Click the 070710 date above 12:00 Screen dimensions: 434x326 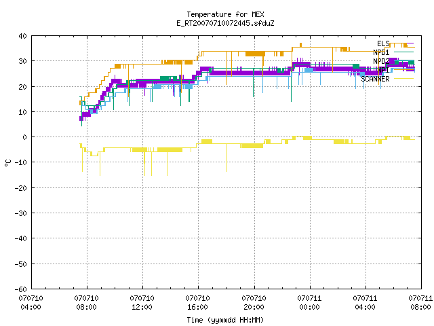(142, 298)
